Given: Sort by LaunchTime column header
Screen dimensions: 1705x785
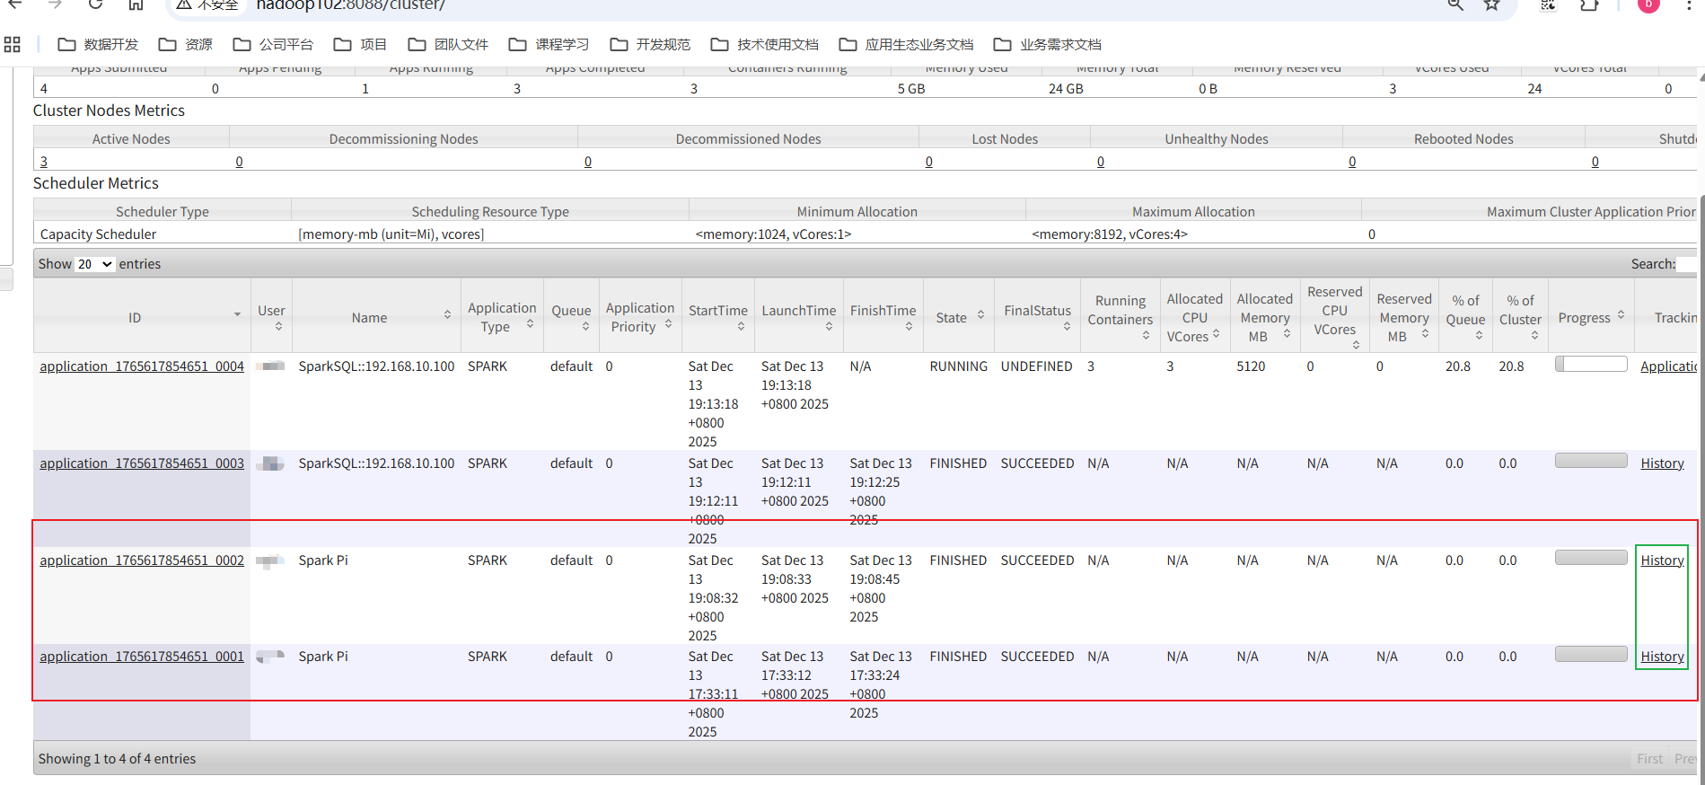Looking at the screenshot, I should 799,315.
